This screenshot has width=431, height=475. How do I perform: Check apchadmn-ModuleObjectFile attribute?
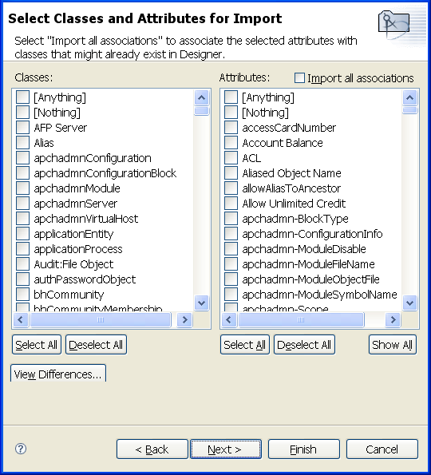(x=231, y=279)
